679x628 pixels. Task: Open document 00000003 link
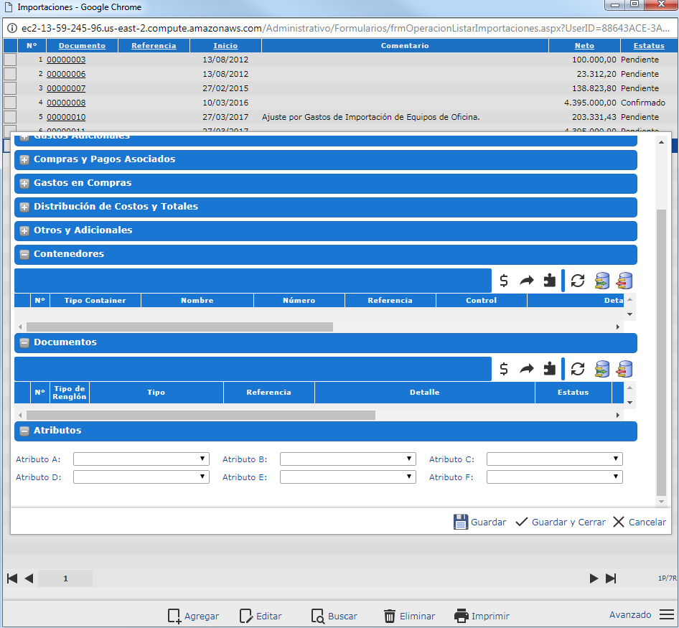66,60
